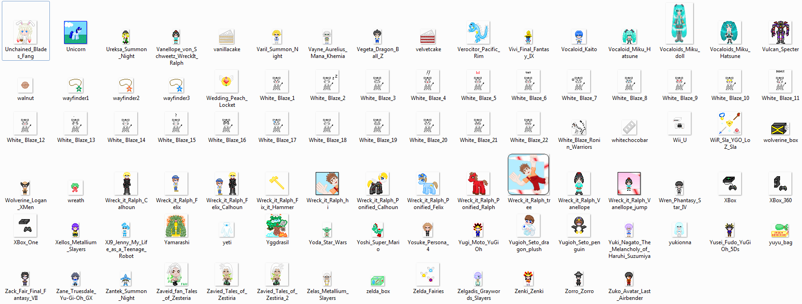This screenshot has height=304, width=802.
Task: Select the White_Blaze_1 file
Action: 277,81
